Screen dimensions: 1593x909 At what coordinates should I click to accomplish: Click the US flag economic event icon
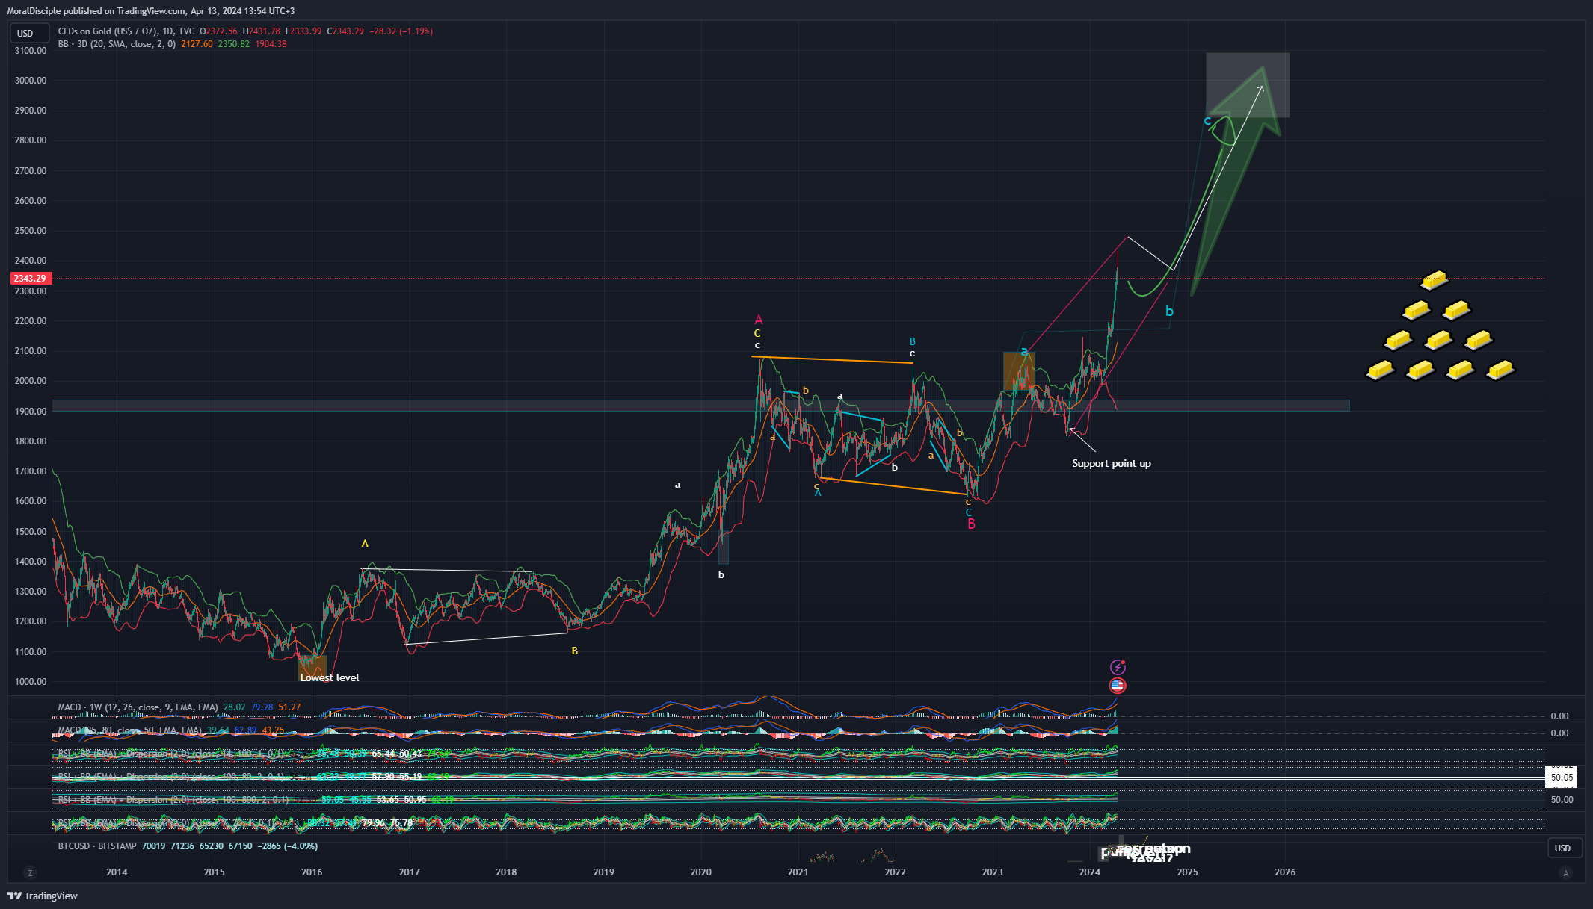tap(1117, 685)
